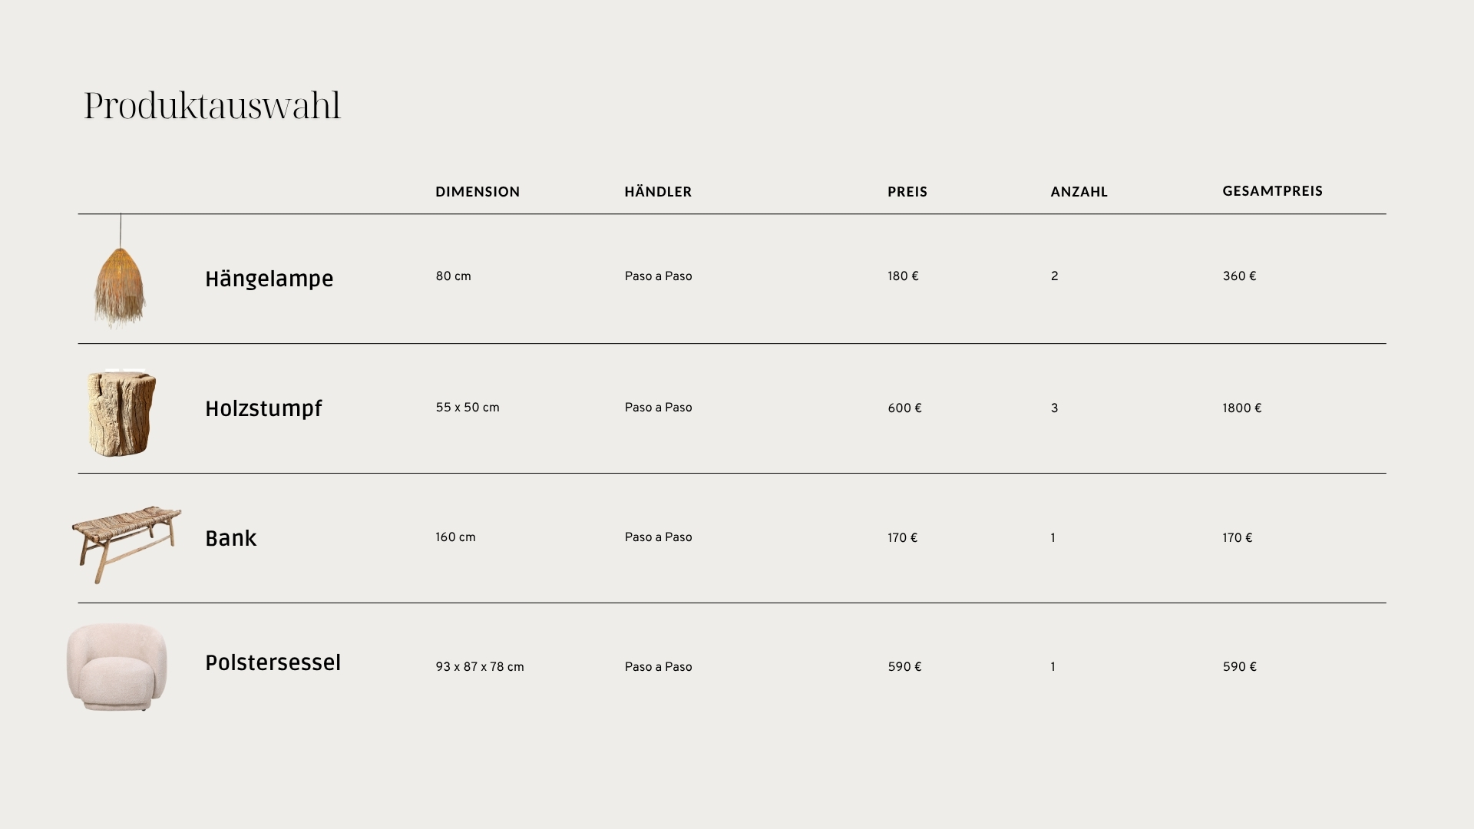Click the 360 € total price
1474x829 pixels.
1239,276
